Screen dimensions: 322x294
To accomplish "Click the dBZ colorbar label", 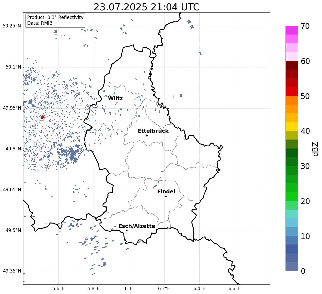I will click(x=316, y=149).
